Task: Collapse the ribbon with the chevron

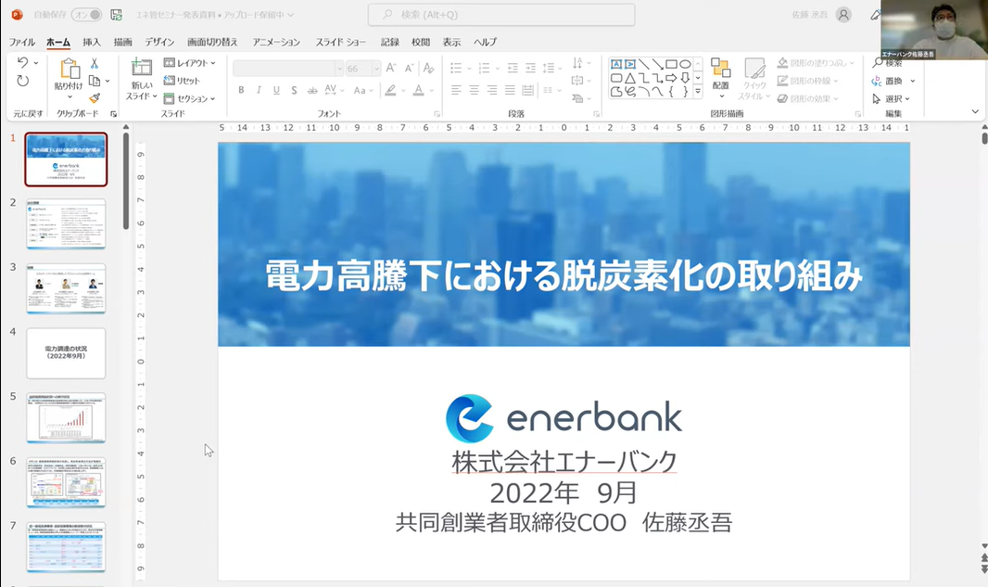Action: click(x=975, y=111)
